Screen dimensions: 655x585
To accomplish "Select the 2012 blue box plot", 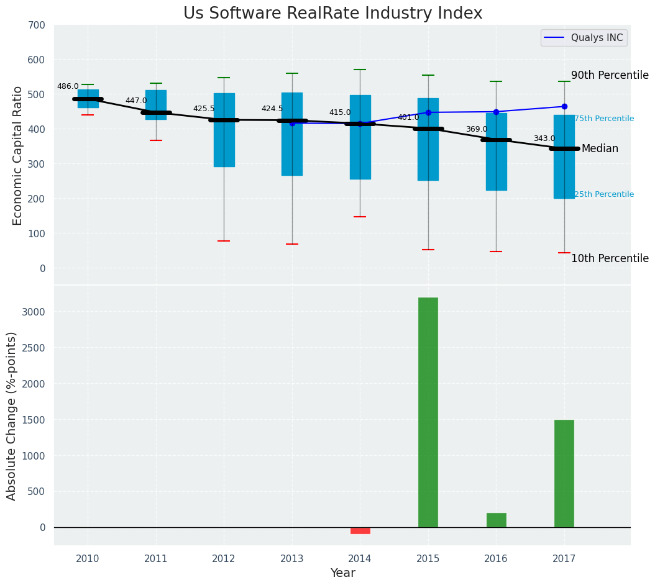I will pos(224,130).
